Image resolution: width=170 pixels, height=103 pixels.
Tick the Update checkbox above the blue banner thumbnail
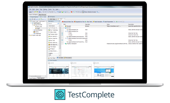94,63
